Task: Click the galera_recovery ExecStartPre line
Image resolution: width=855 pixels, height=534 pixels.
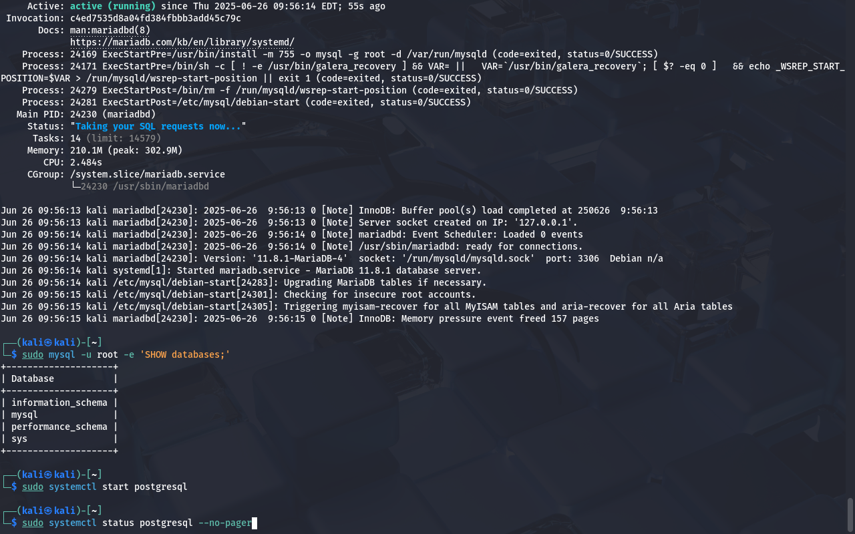Action: tap(423, 72)
